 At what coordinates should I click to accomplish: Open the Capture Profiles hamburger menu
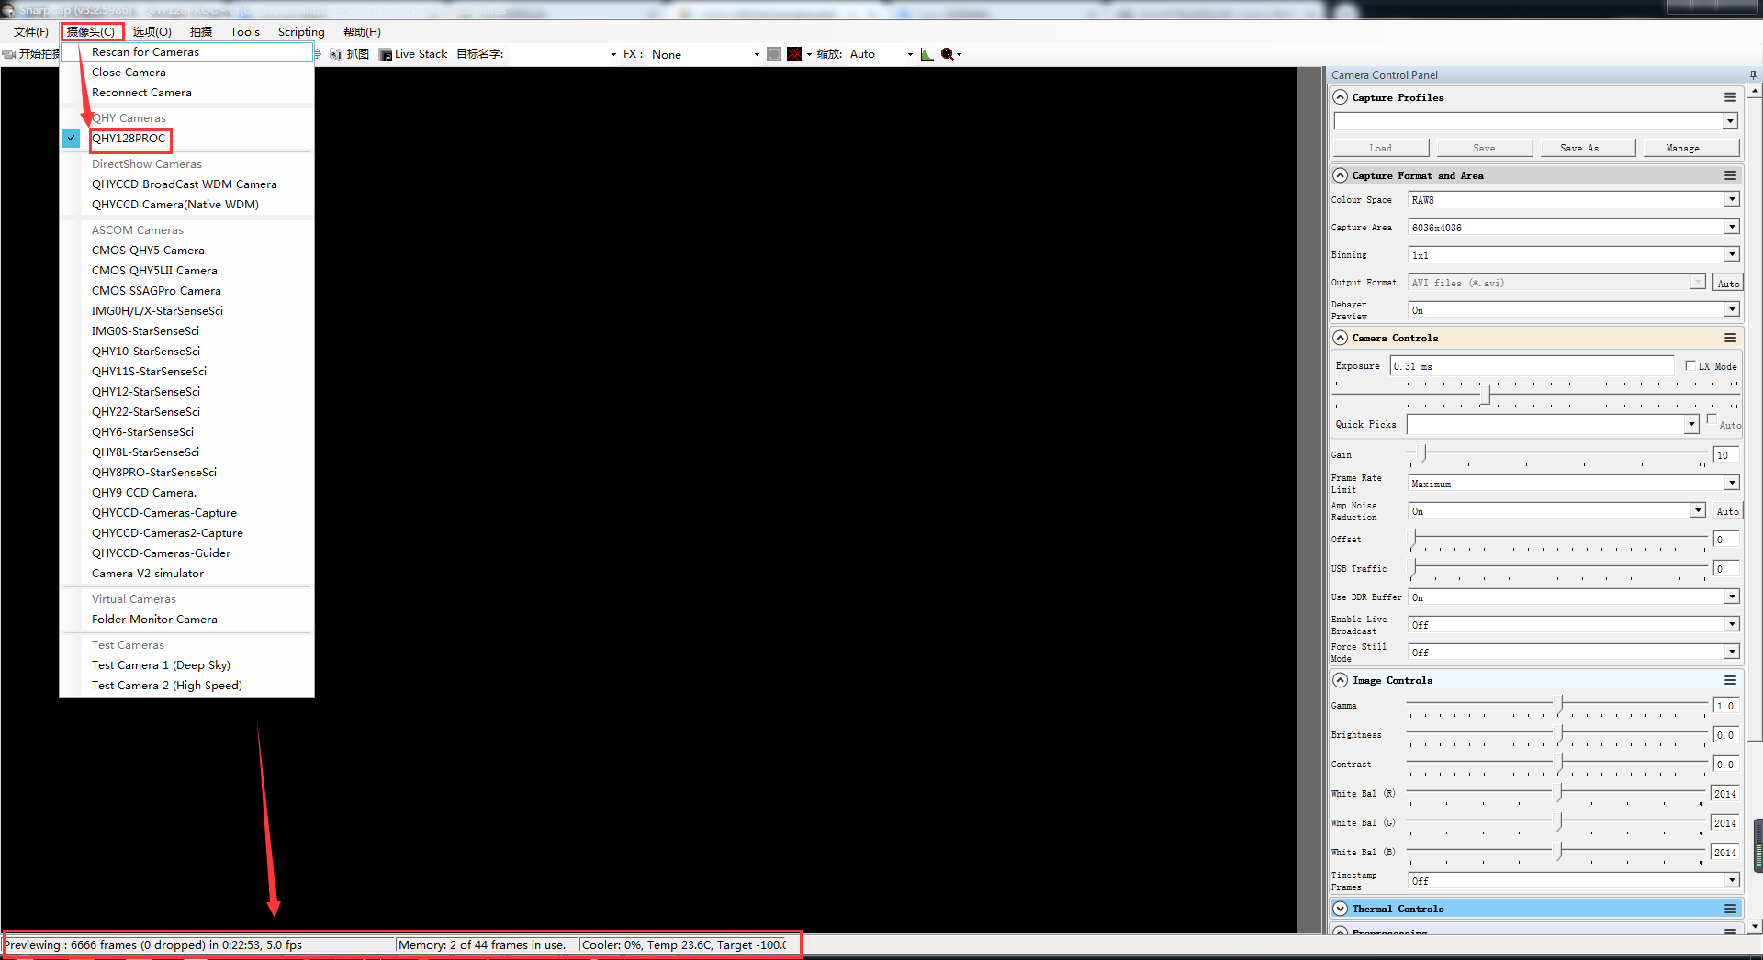pos(1730,97)
